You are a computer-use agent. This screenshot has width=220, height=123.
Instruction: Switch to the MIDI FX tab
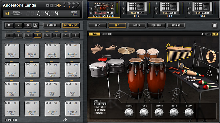pos(106,34)
